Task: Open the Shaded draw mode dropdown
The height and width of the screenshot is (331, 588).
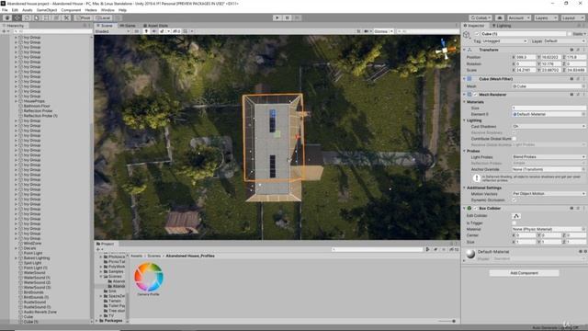Action: 112,31
